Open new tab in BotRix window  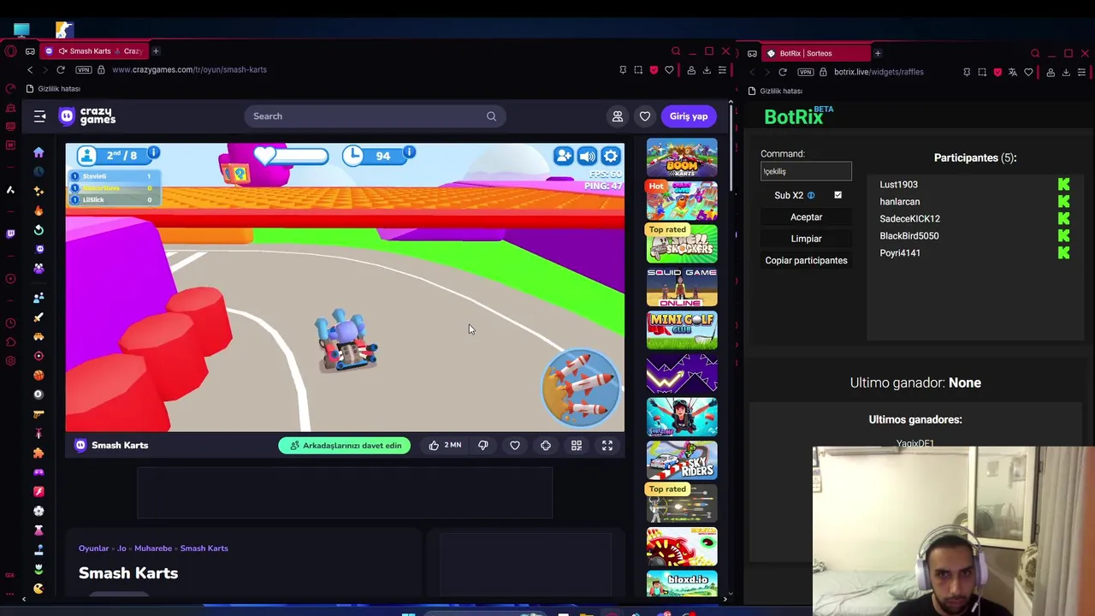coord(877,53)
